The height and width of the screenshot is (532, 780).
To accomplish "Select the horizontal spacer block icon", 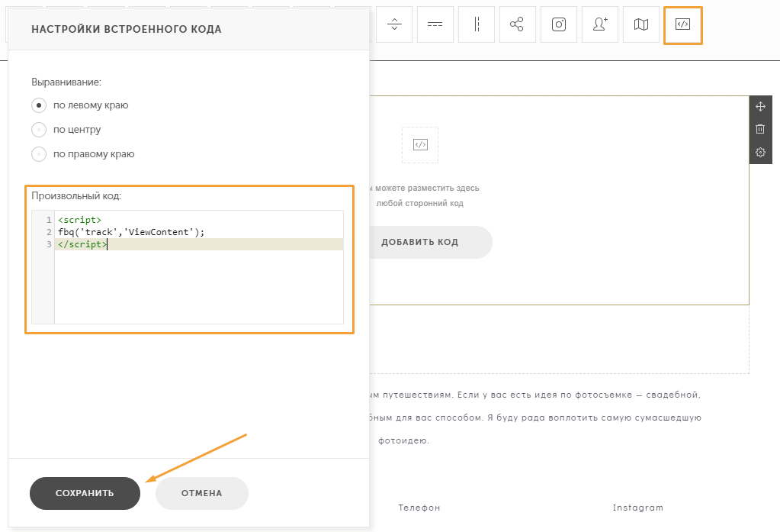I will pyautogui.click(x=394, y=24).
